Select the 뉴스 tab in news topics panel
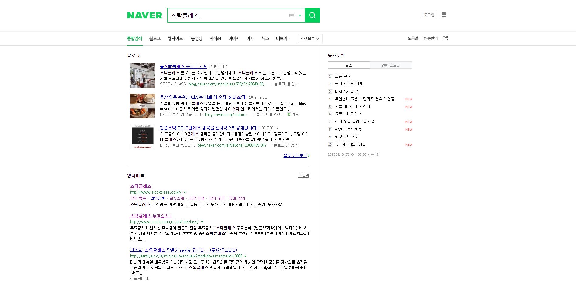This screenshot has width=576, height=282. pyautogui.click(x=349, y=65)
